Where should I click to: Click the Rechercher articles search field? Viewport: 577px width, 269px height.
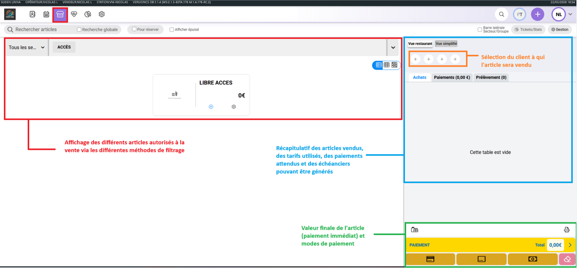40,30
